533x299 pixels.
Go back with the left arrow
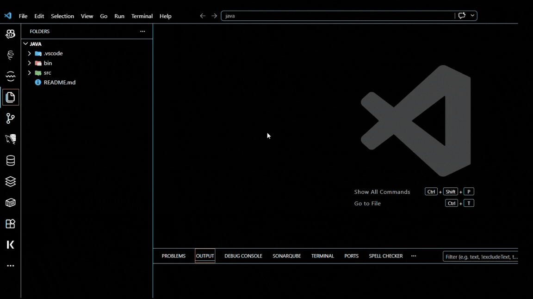point(203,16)
